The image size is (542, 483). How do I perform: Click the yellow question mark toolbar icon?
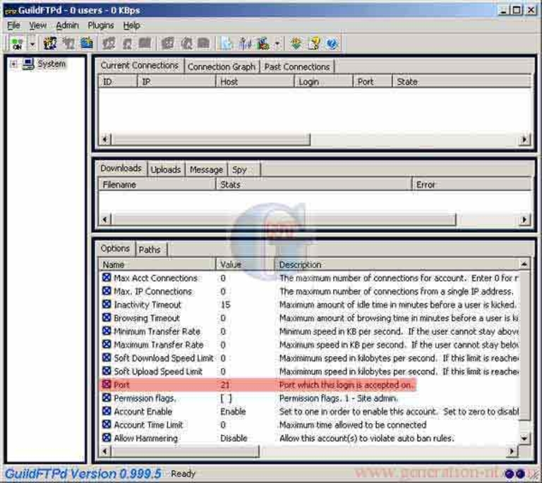(314, 44)
